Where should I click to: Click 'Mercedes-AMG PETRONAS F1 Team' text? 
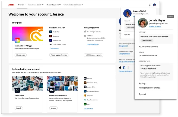click(154, 37)
